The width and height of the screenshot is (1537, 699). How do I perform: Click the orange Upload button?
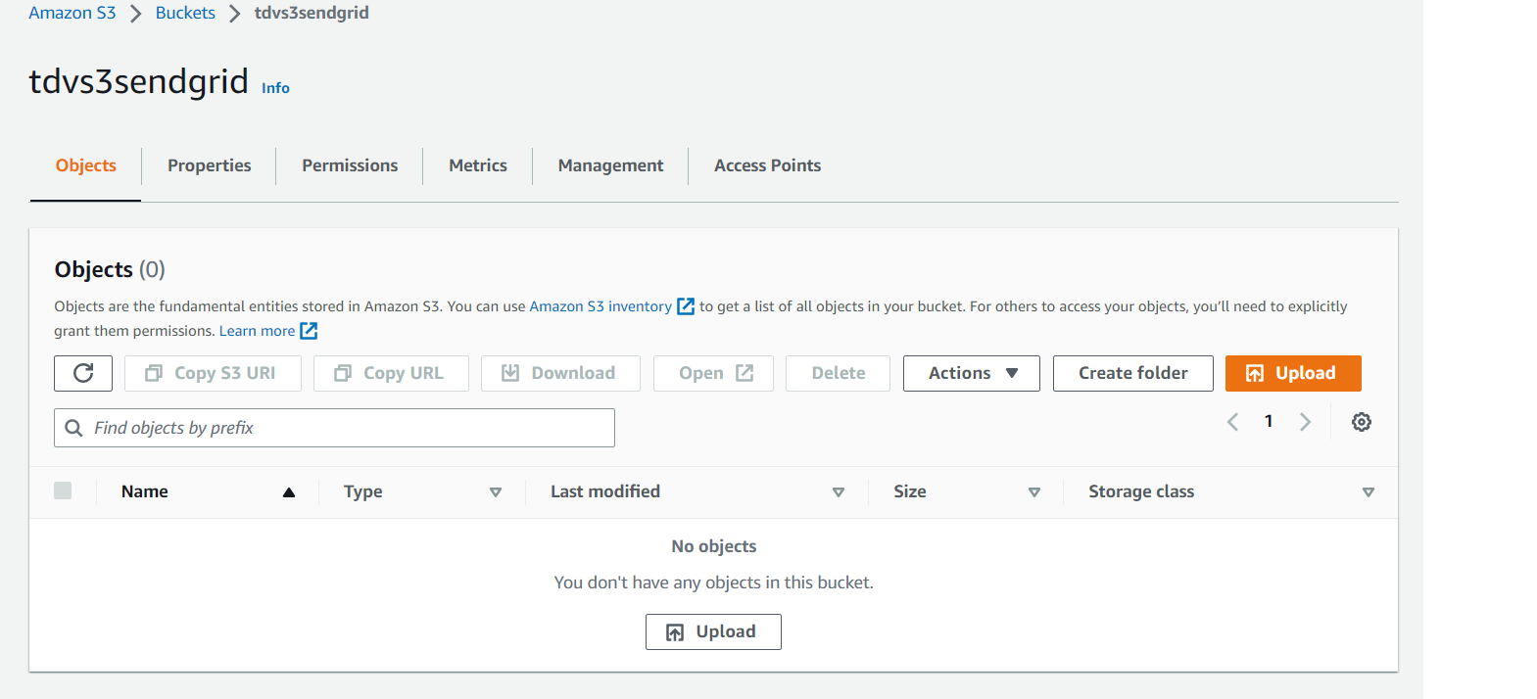tap(1293, 373)
